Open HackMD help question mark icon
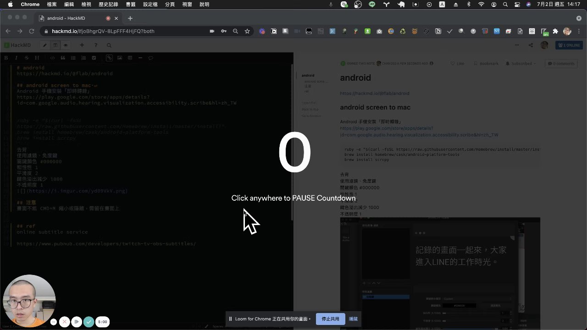Viewport: 587px width, 330px height. [95, 45]
